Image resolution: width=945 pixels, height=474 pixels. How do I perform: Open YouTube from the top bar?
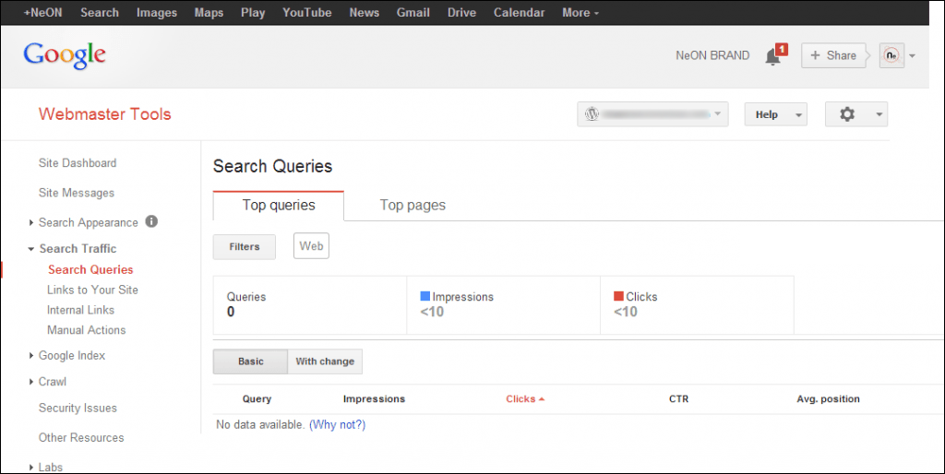306,13
